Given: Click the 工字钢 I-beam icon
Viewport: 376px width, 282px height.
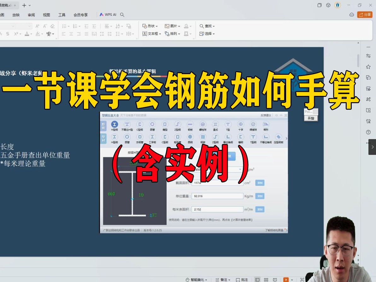Looking at the screenshot, I should [x=152, y=137].
